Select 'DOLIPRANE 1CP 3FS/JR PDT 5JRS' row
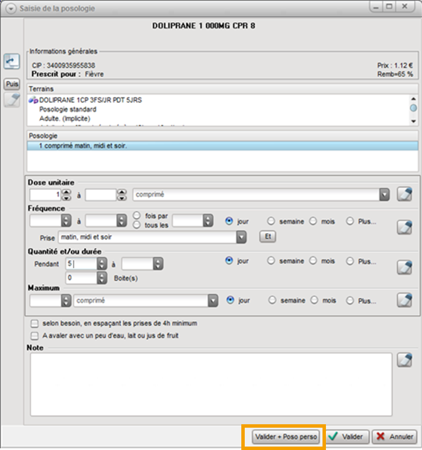Image resolution: width=422 pixels, height=450 pixels. [x=90, y=100]
